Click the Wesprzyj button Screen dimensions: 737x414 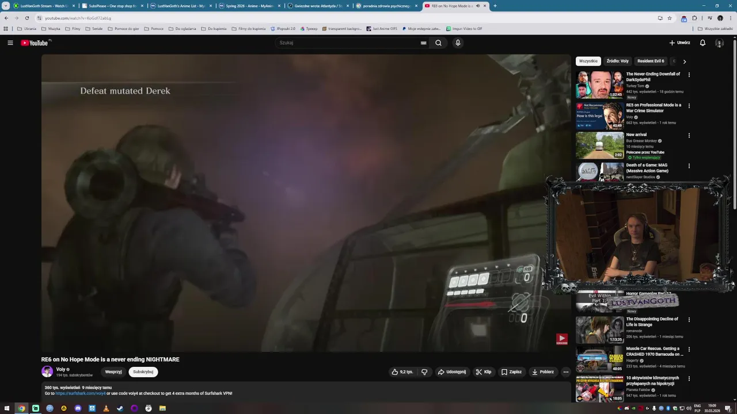(113, 372)
